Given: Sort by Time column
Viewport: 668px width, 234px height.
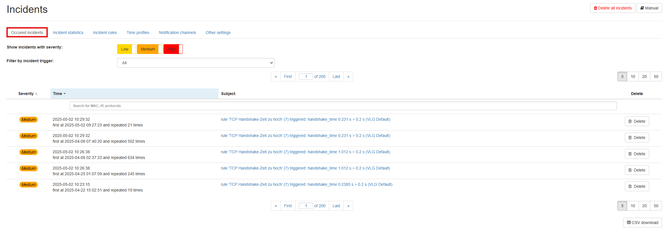Looking at the screenshot, I should tap(134, 94).
